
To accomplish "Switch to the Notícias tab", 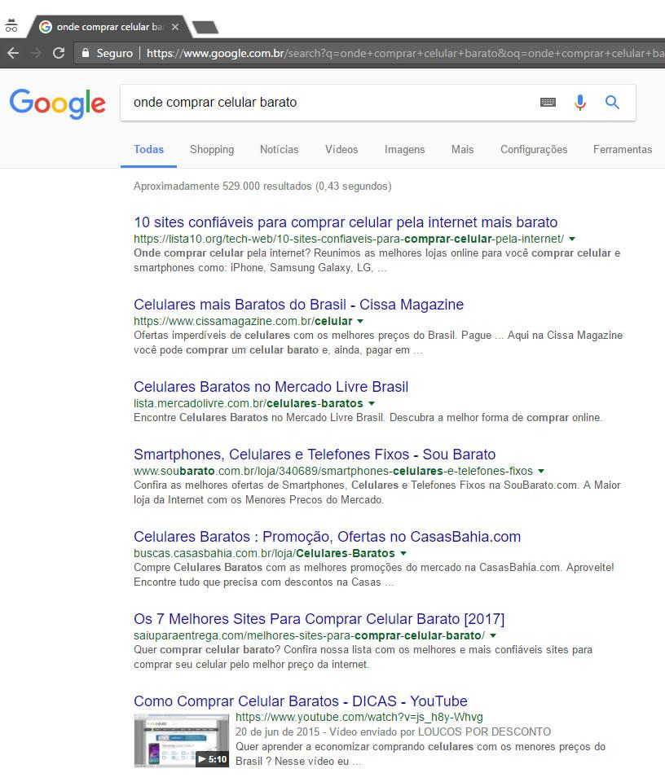I will [280, 150].
